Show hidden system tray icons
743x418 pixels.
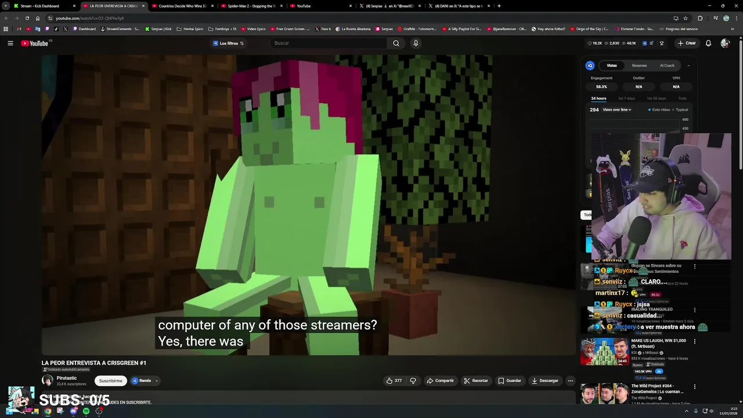pyautogui.click(x=686, y=411)
